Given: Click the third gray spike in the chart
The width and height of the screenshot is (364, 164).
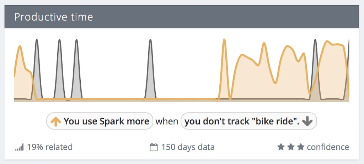Looking at the screenshot, I should tap(76, 67).
